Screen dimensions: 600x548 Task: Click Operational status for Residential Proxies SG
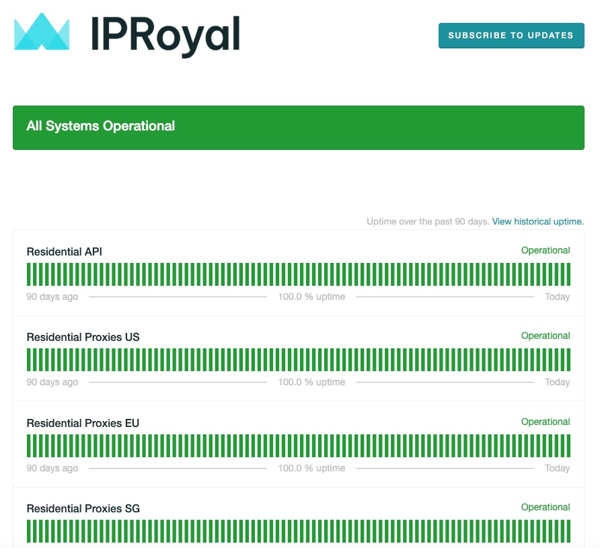click(x=545, y=507)
